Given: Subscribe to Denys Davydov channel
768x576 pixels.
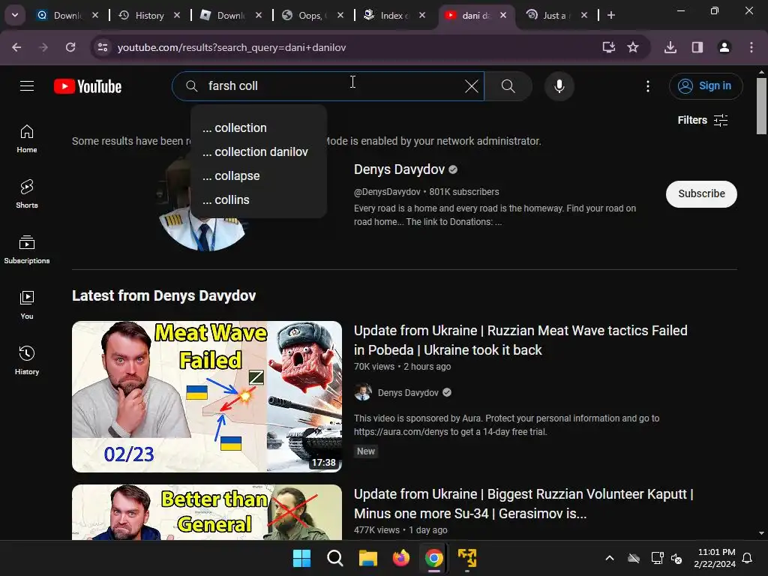Looking at the screenshot, I should click(x=701, y=194).
